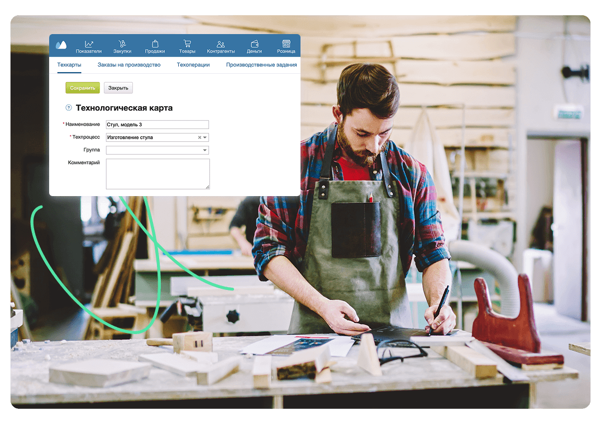Open the Заказы на производство tab

tap(129, 65)
